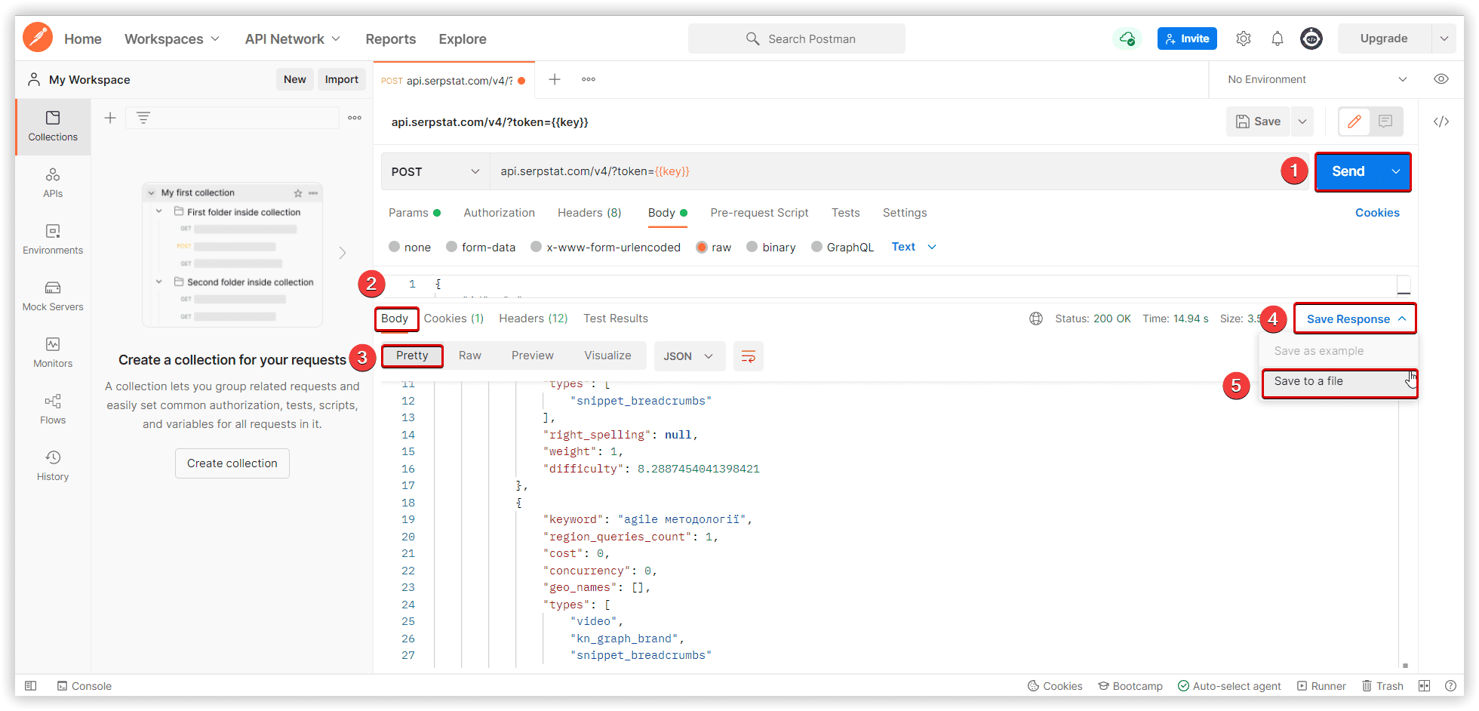Open environment quick look eye icon
The width and height of the screenshot is (1479, 711).
1441,79
